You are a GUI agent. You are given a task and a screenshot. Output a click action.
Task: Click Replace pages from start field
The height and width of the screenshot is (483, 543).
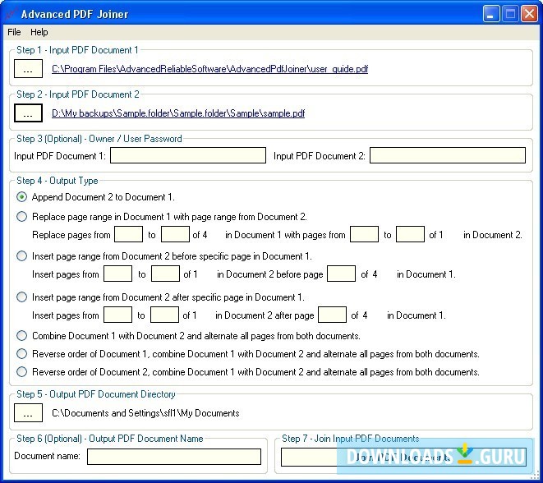tap(128, 234)
